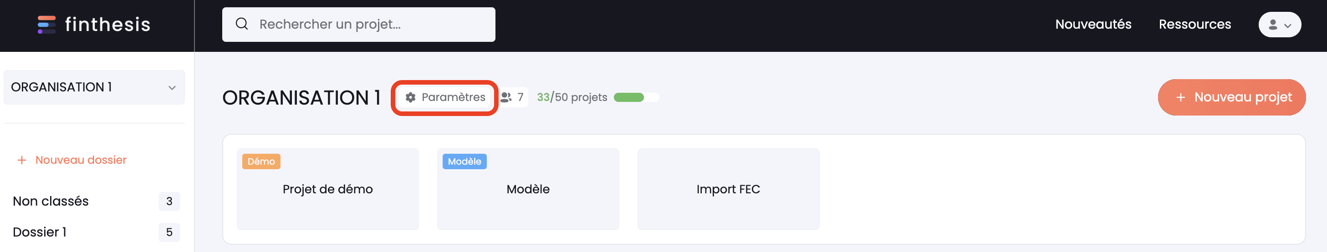This screenshot has width=1327, height=252.
Task: Open the Nouveautés menu
Action: (x=1093, y=24)
